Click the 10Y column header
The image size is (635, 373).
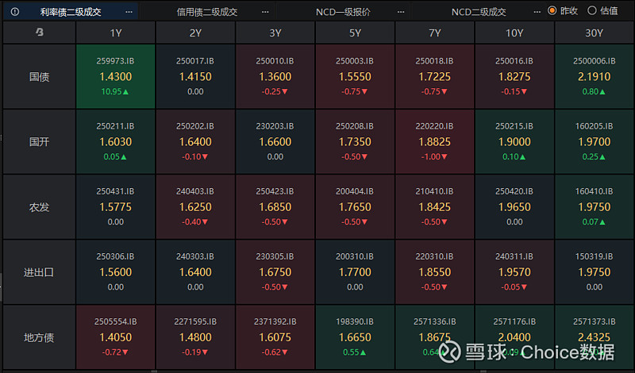[x=514, y=33]
